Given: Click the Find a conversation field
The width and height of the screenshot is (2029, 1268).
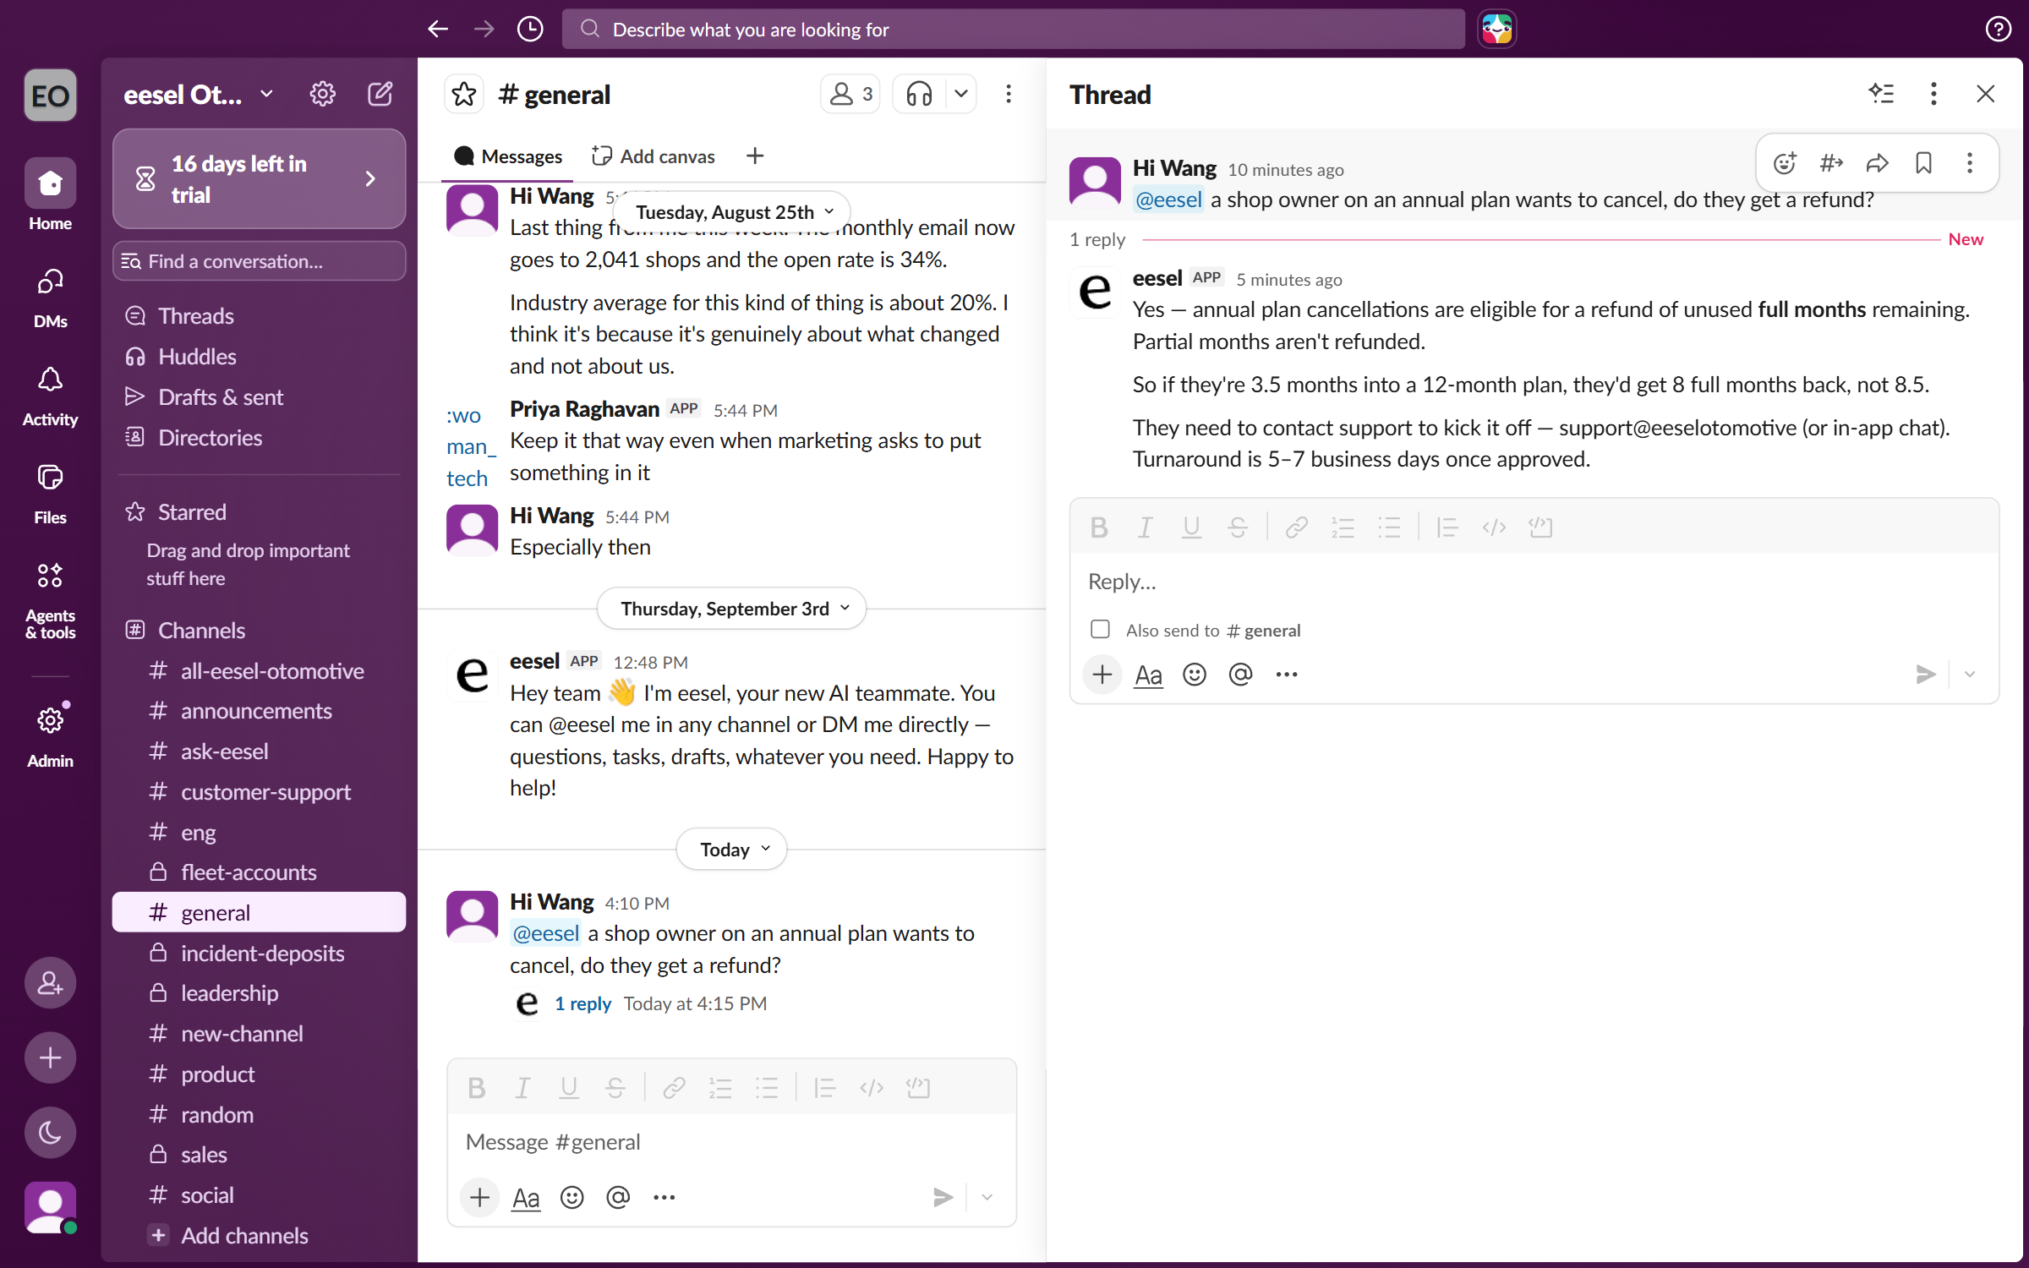Looking at the screenshot, I should (x=259, y=261).
